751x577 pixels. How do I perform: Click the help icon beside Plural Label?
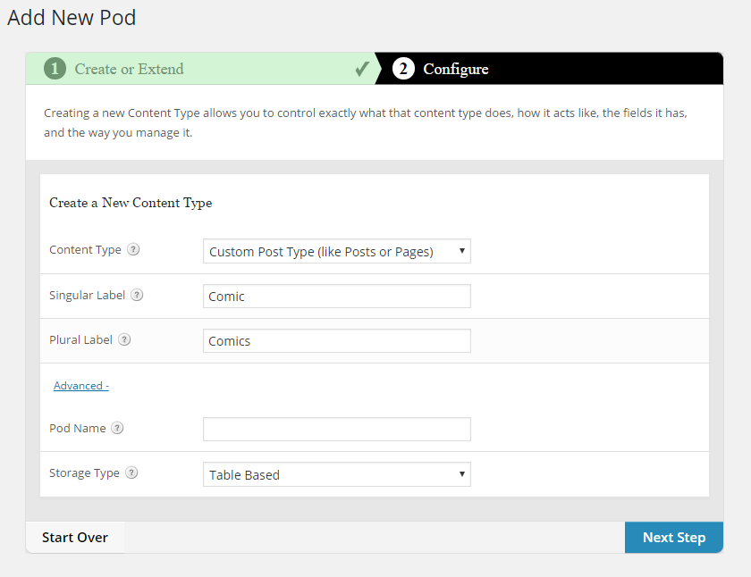click(124, 339)
